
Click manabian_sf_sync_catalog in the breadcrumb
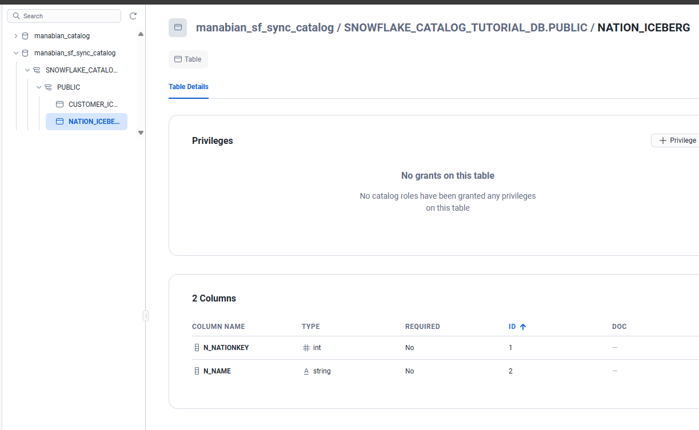(265, 27)
